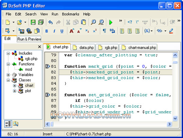Click horizontal scrollbar right arrow
The width and height of the screenshot is (183, 138).
169,124
